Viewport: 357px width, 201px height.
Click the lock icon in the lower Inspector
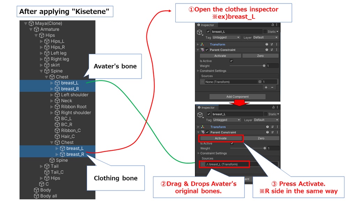pos(273,107)
